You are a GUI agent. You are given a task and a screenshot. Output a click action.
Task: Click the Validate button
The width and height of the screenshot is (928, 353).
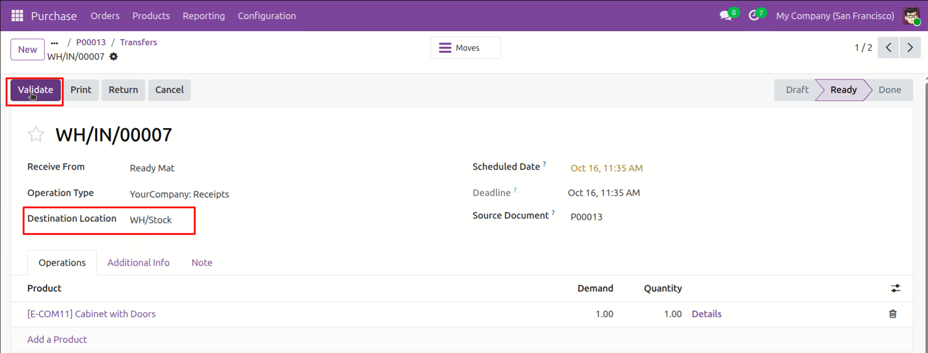tap(36, 90)
